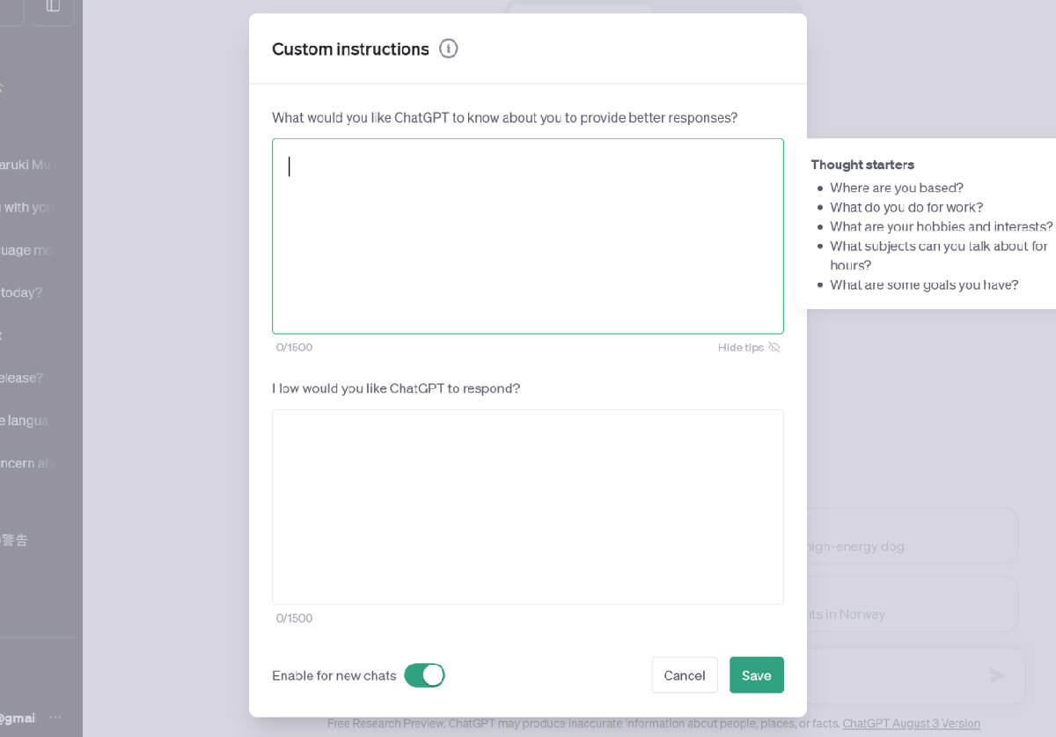Save the custom instructions

757,675
